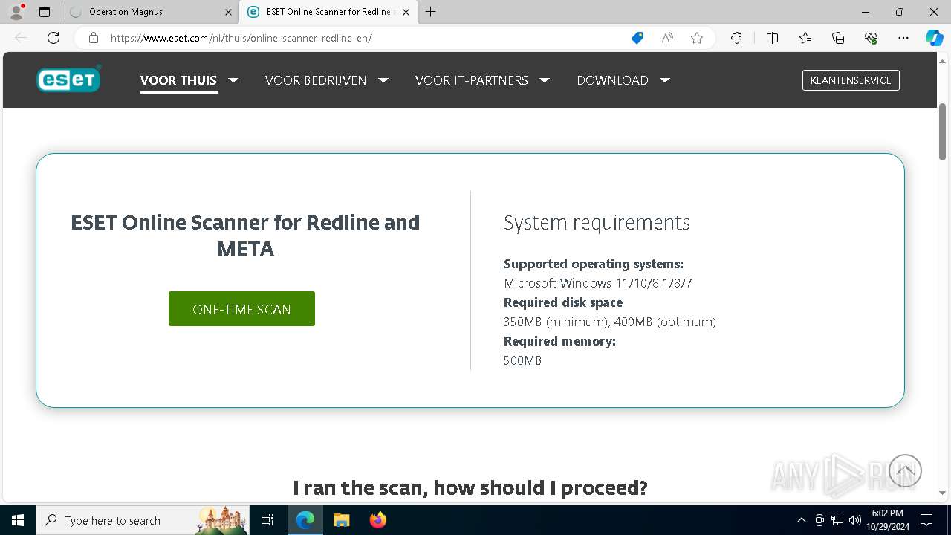The image size is (951, 535).
Task: Open a new browser tab
Action: (x=431, y=12)
